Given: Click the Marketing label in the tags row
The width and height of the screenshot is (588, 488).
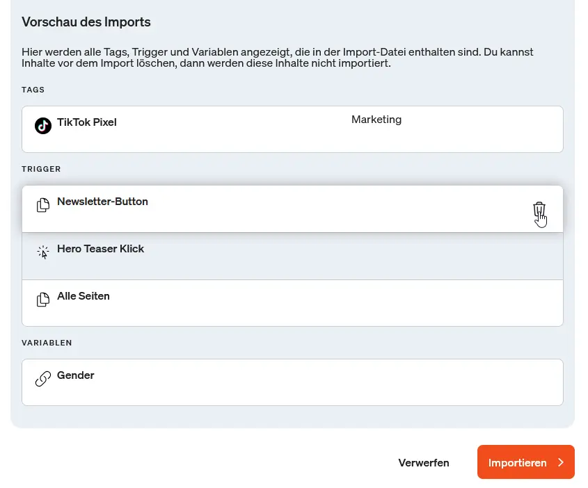Looking at the screenshot, I should 376,120.
